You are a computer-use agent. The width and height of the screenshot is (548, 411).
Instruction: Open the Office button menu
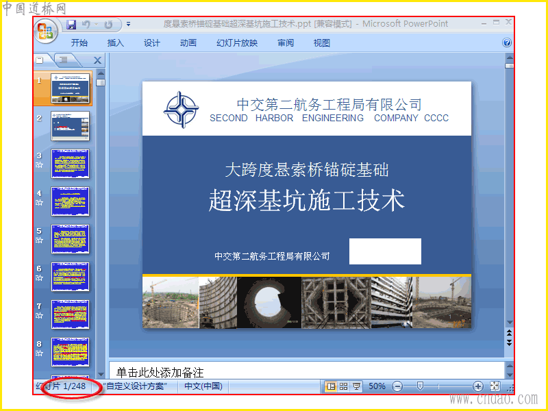(x=46, y=31)
